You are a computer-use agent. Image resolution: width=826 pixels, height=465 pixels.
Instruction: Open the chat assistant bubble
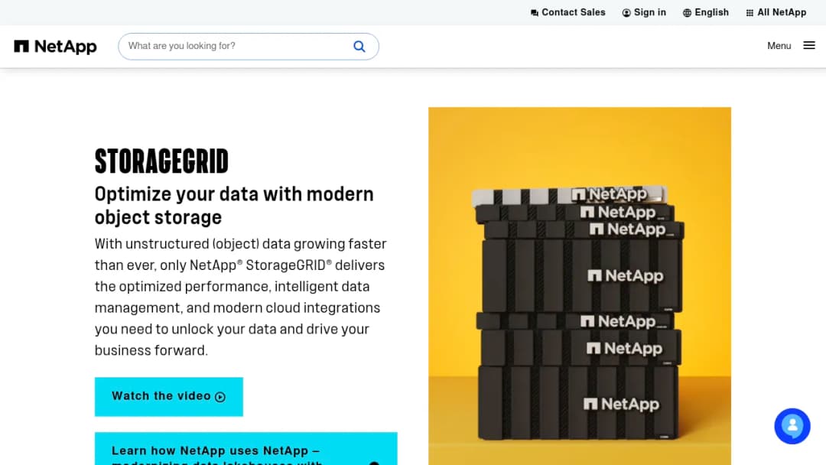click(792, 426)
